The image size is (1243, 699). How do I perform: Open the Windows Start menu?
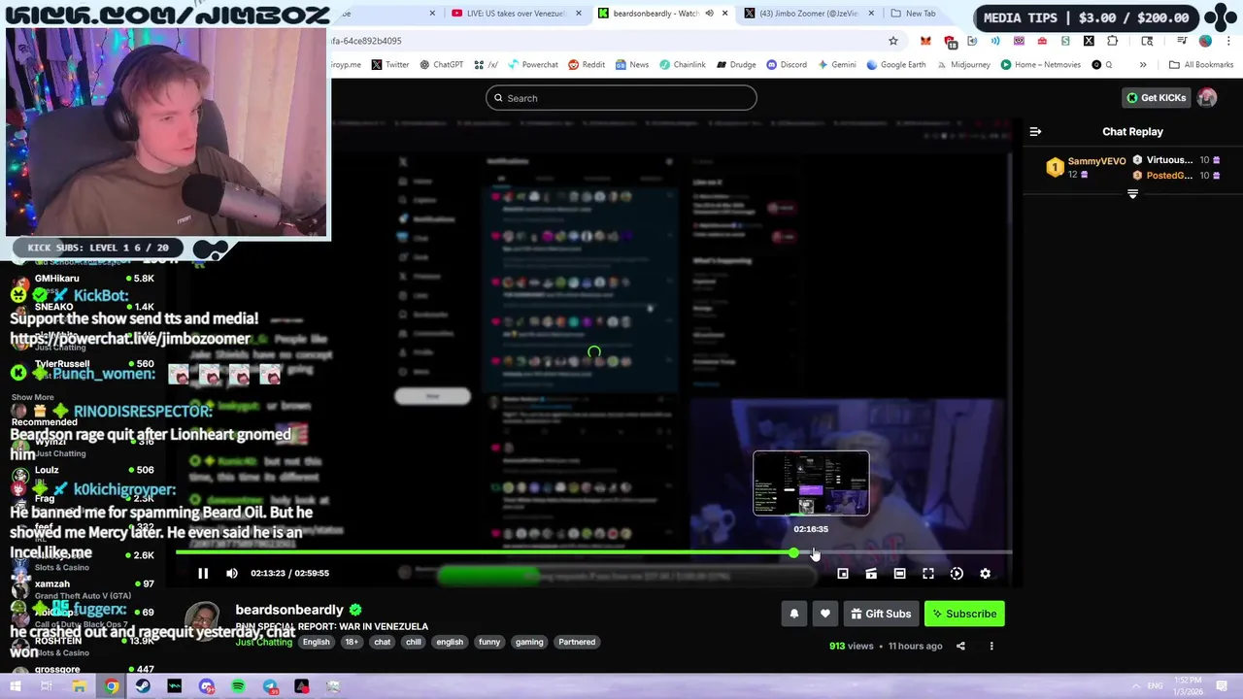pyautogui.click(x=16, y=686)
